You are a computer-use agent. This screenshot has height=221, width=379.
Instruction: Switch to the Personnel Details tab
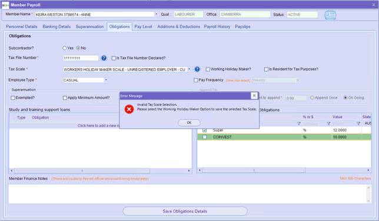22,26
